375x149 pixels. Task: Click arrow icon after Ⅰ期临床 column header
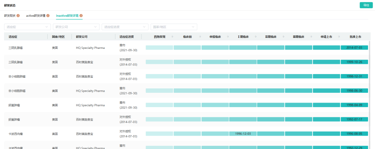255,37
